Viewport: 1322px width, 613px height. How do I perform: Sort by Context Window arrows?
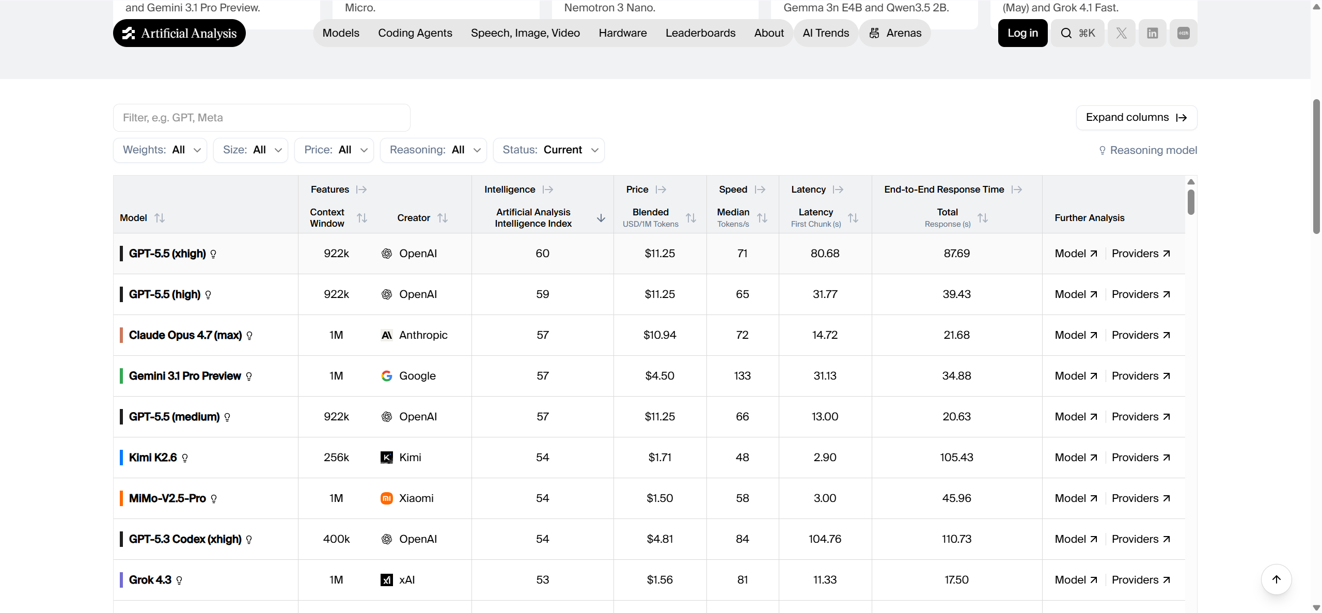coord(362,218)
